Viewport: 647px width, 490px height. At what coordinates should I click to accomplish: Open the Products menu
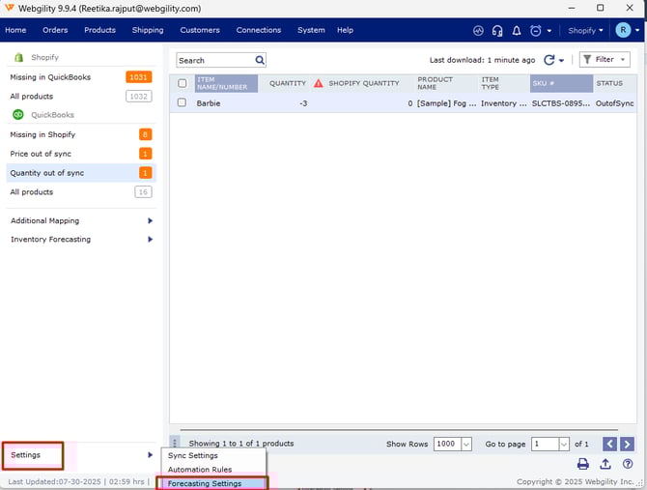click(99, 30)
